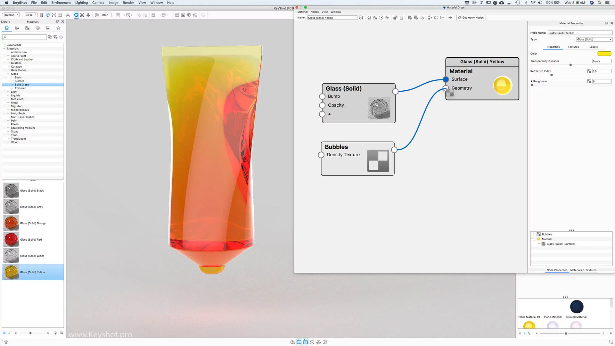This screenshot has height=346, width=615.
Task: Switch to the Textures tab in Material Properties
Action: coord(573,47)
